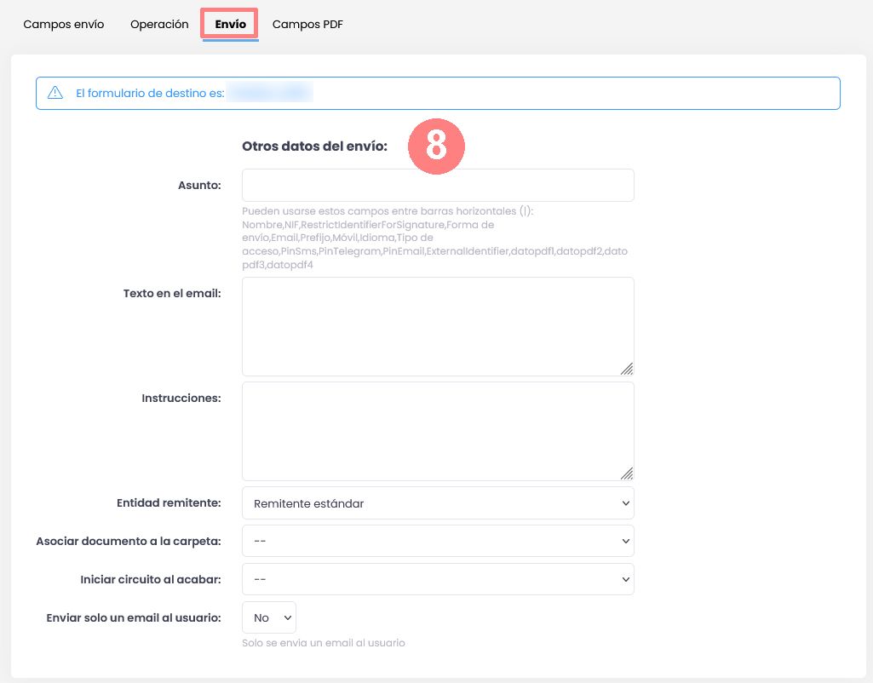The height and width of the screenshot is (683, 873).
Task: Click the 'Solo se envía un email' hint
Action: pos(324,643)
